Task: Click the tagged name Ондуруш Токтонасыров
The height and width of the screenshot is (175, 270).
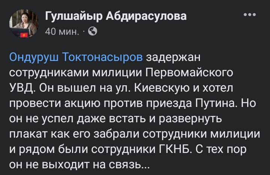Action: pyautogui.click(x=76, y=58)
